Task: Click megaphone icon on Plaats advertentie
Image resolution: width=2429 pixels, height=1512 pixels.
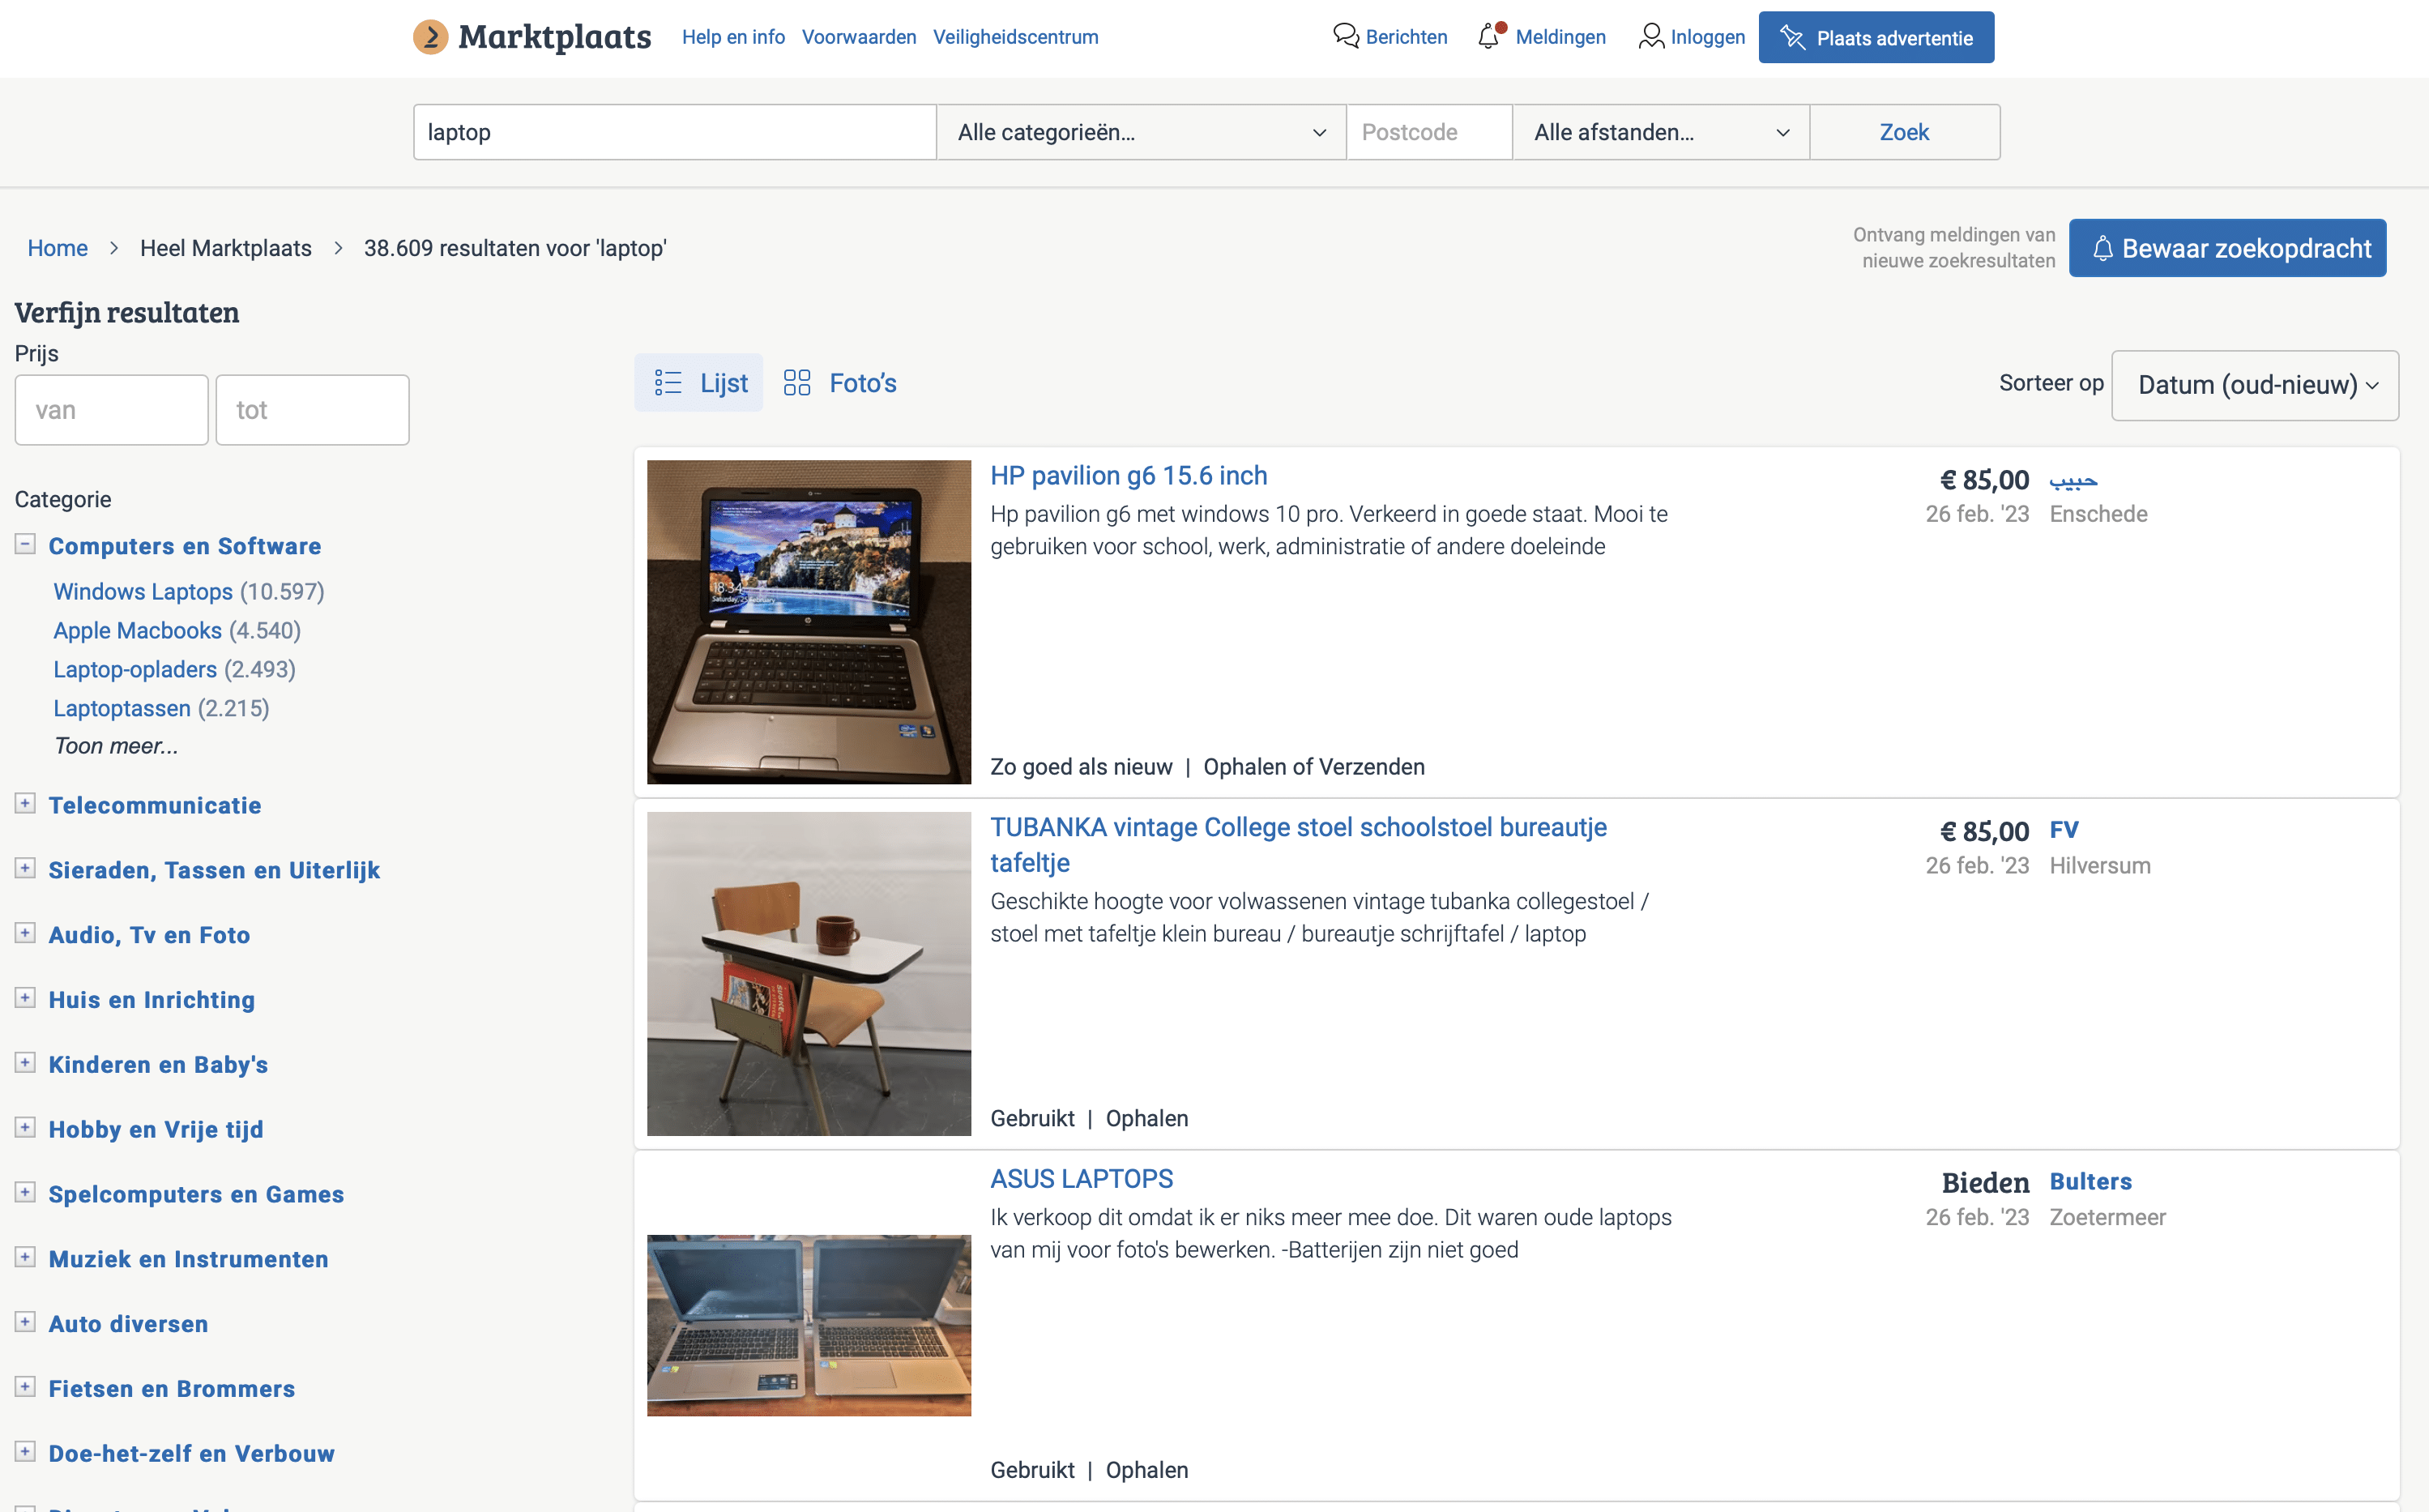Action: pos(1792,38)
